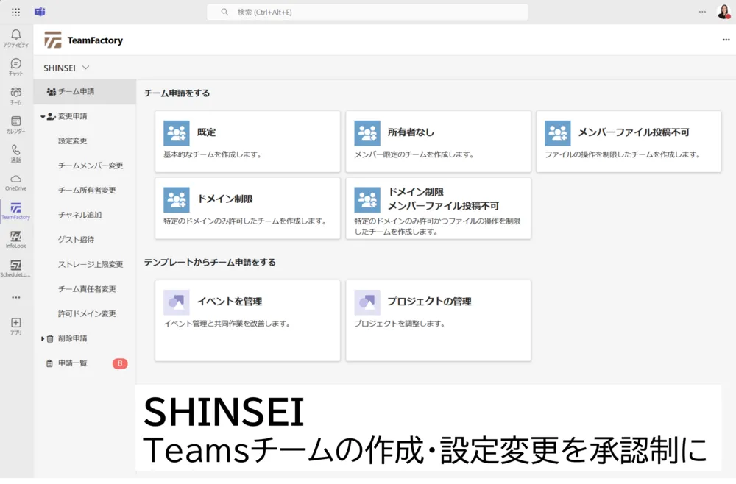Image resolution: width=736 pixels, height=484 pixels.
Task: Open Chat (チャット) in Teams rail
Action: [16, 67]
